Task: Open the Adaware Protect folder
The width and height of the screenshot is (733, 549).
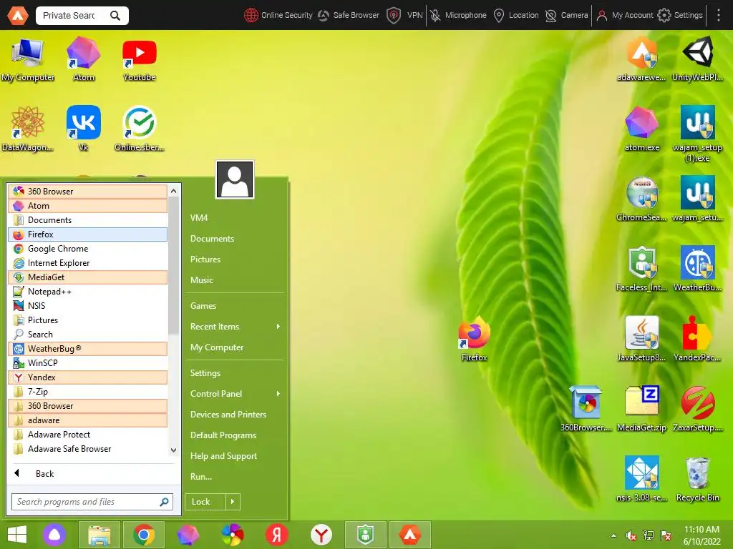Action: point(88,434)
